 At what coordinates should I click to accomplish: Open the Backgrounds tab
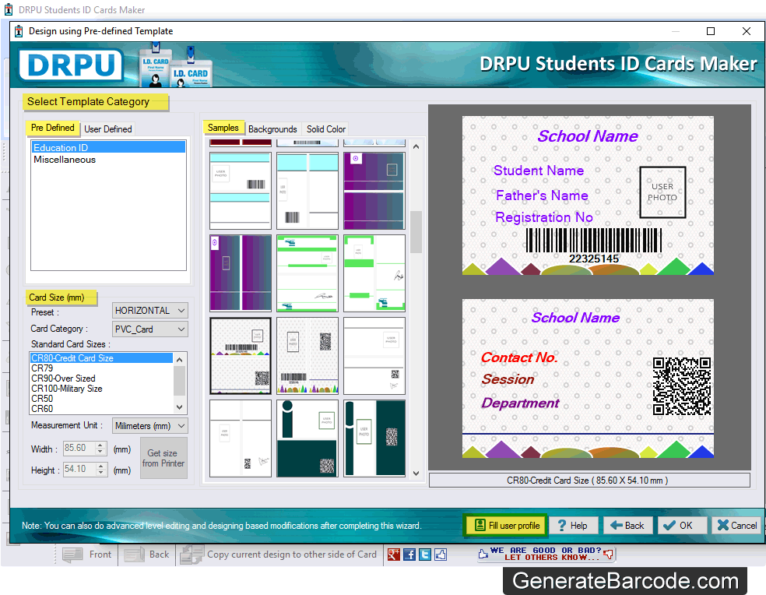[271, 129]
